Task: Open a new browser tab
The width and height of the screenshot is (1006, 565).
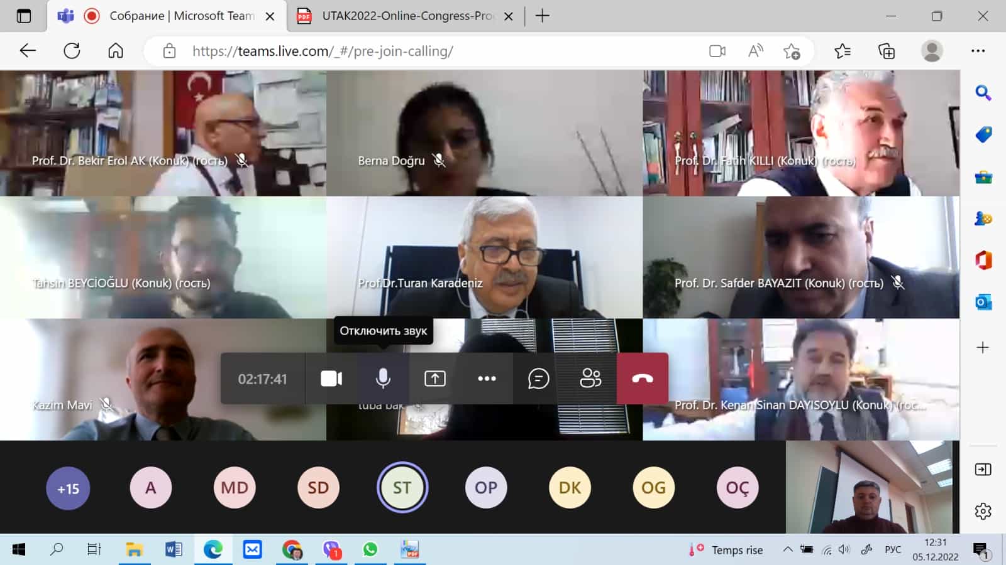Action: (x=542, y=16)
